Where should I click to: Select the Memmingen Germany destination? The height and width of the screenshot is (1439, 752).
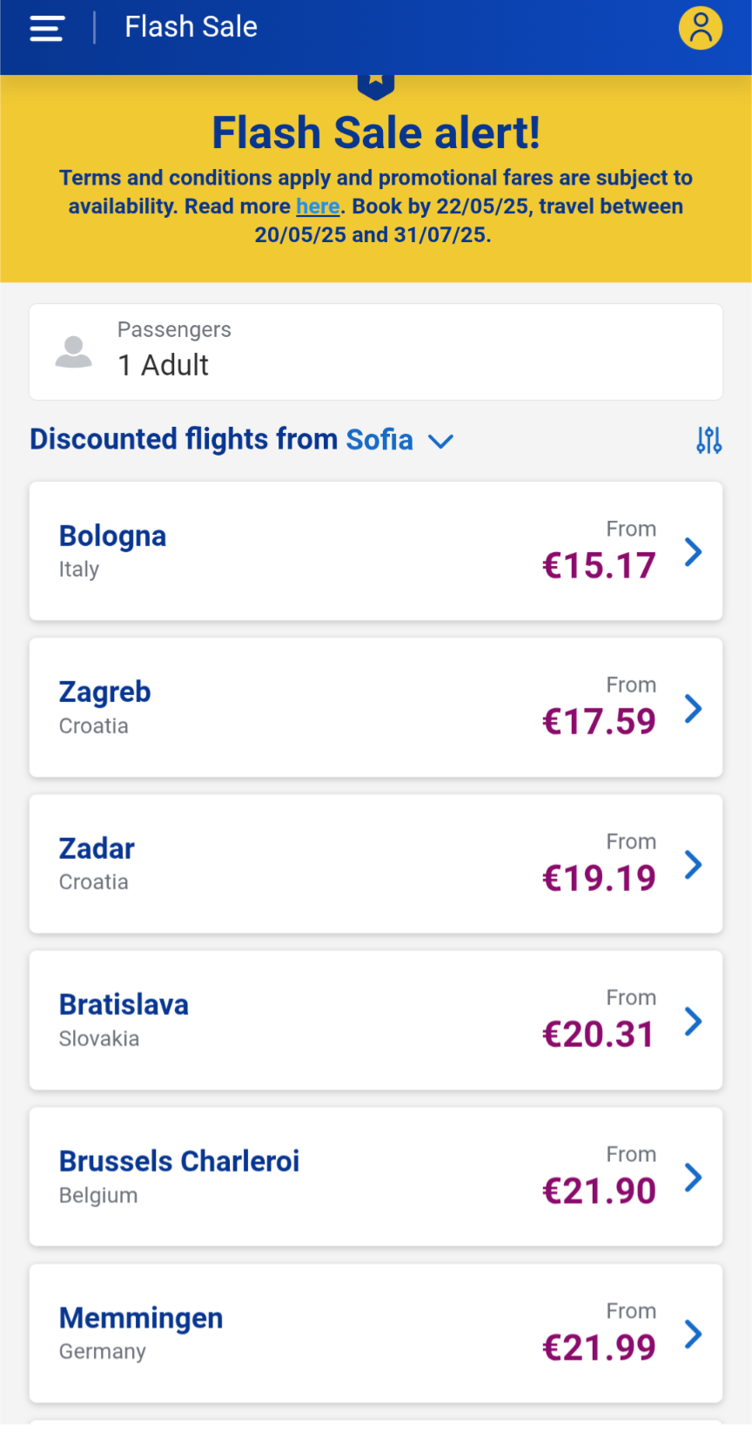tap(141, 1333)
